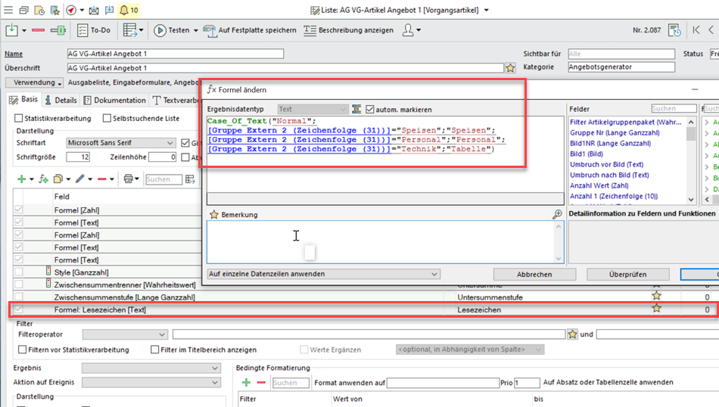The width and height of the screenshot is (719, 407).
Task: Open the Dokumentation tab
Action: tap(114, 100)
